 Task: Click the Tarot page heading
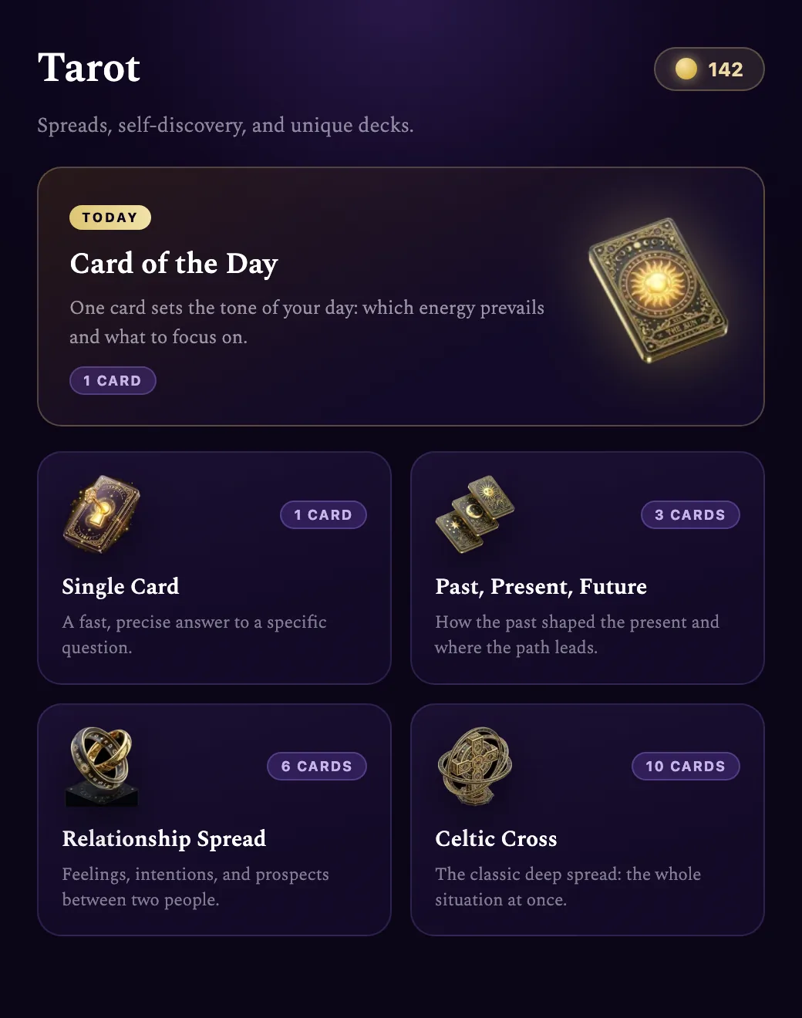pyautogui.click(x=89, y=67)
